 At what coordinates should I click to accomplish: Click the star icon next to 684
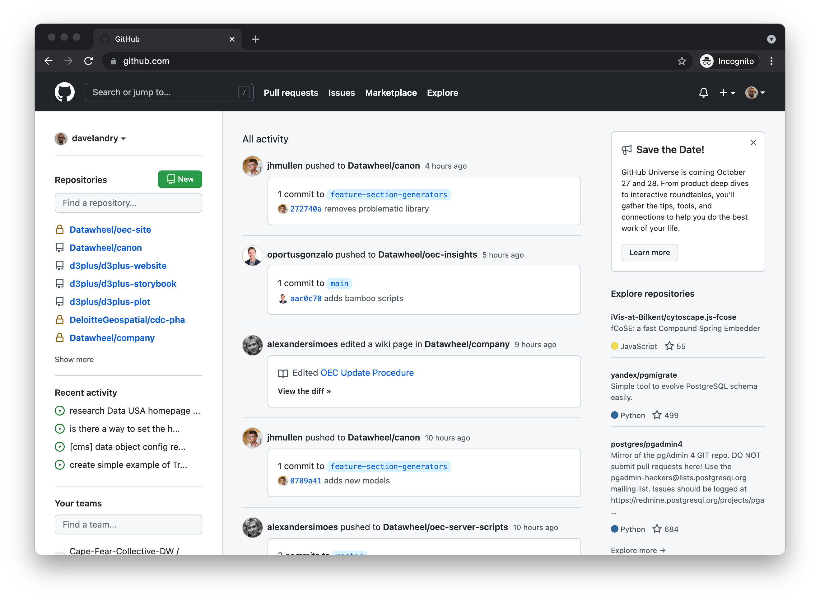[657, 529]
